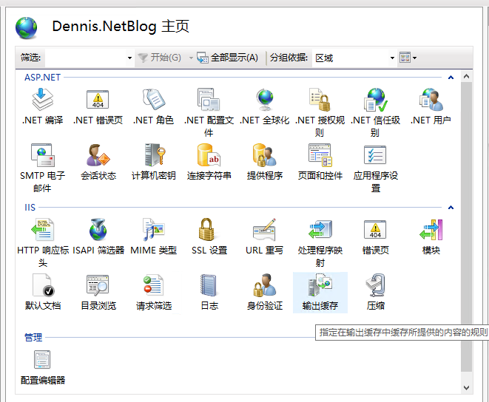Click the scrollbar down arrow

466,388
